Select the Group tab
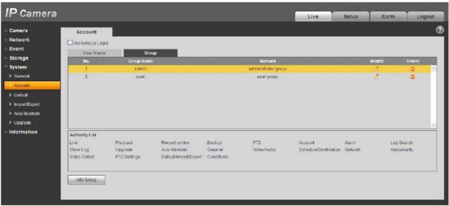449x206 pixels. 150,53
